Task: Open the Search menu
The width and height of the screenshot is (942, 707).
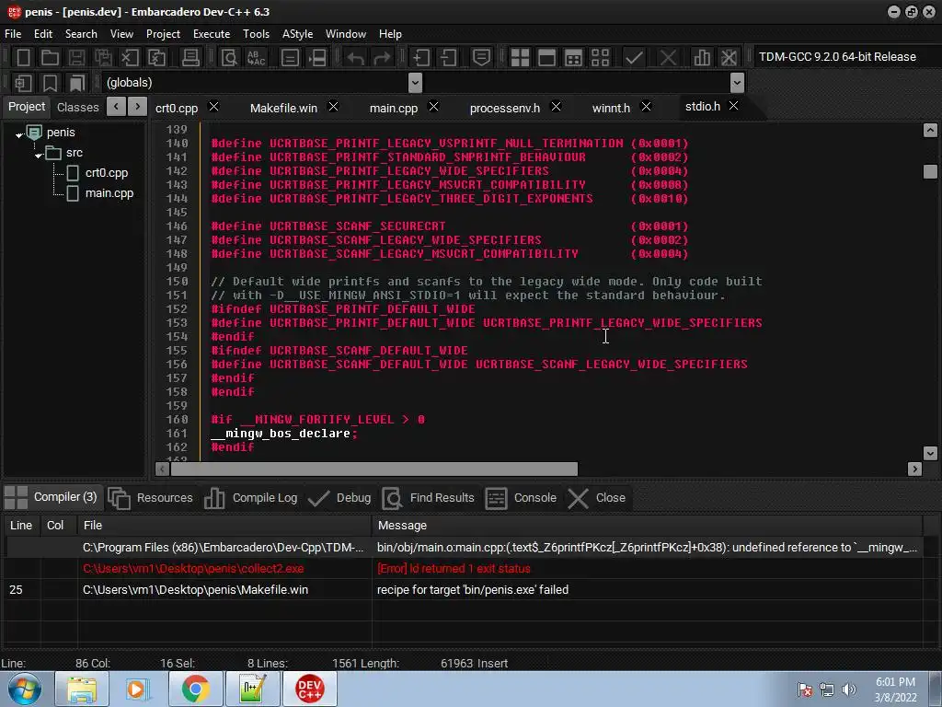Action: pos(81,34)
